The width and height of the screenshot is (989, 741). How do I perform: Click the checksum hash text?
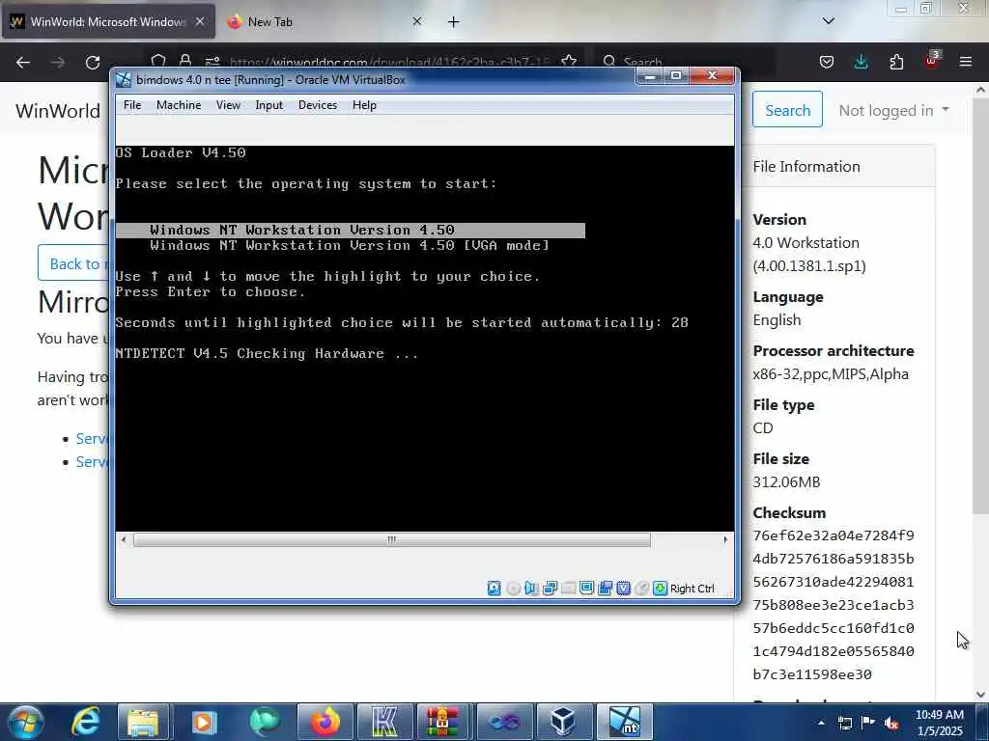point(833,605)
